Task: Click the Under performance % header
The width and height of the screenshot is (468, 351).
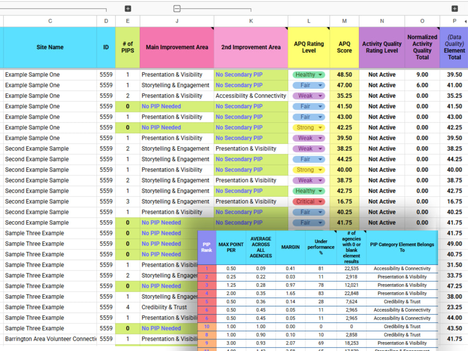Action: [x=321, y=247]
